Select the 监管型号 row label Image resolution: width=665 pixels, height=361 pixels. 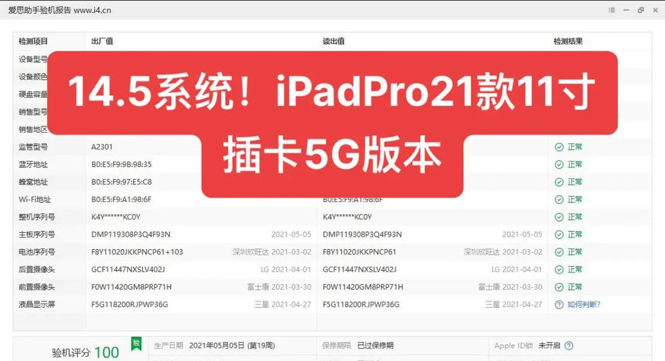(33, 147)
